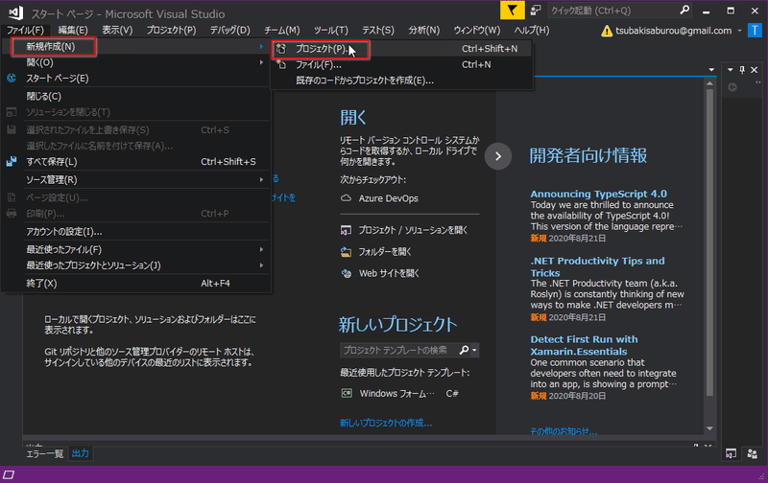
Task: Select アカウントの設定(I)... menu entry
Action: coord(136,232)
